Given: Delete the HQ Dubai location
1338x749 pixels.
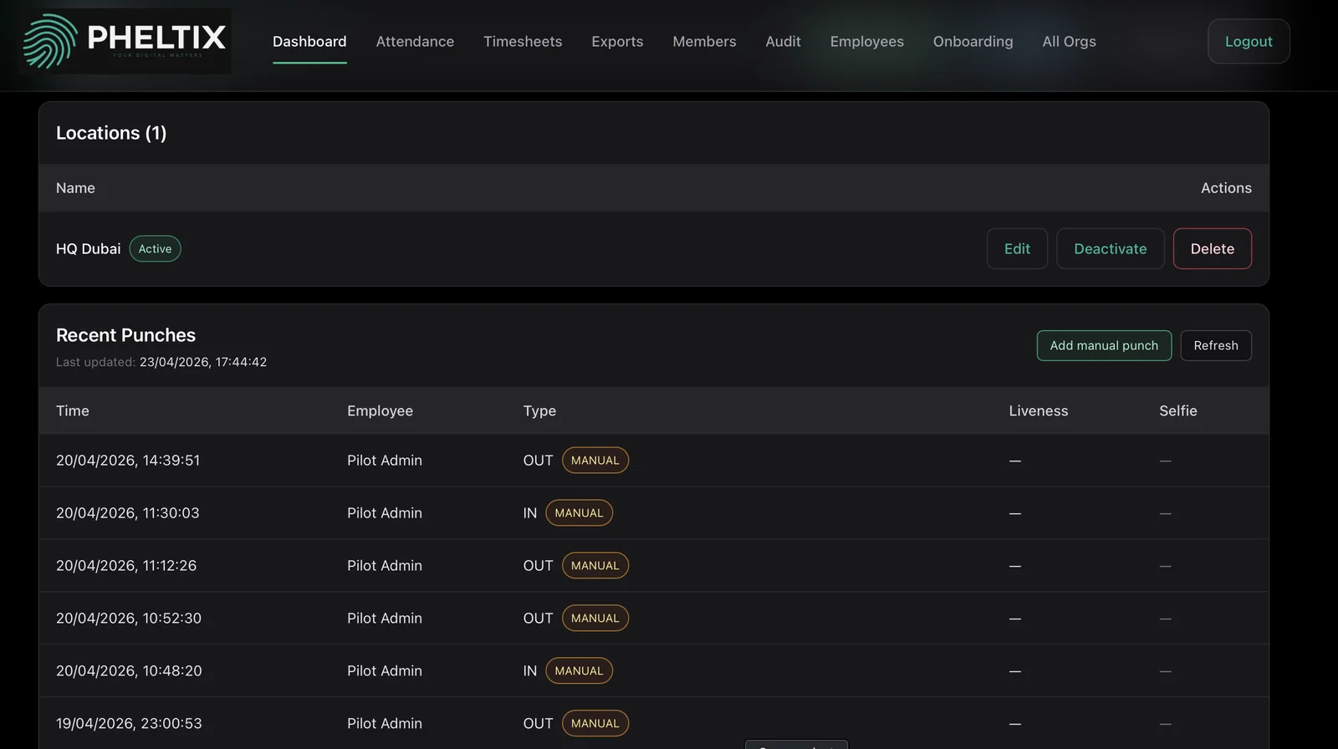Looking at the screenshot, I should click(x=1212, y=249).
